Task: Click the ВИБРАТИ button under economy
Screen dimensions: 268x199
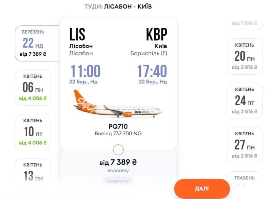Action: (x=118, y=181)
